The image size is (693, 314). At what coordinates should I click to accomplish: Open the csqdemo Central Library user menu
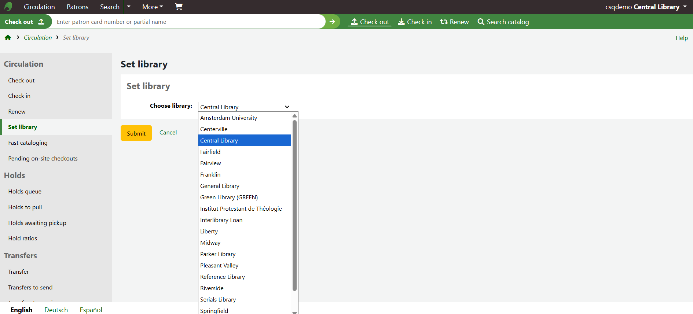pos(646,7)
